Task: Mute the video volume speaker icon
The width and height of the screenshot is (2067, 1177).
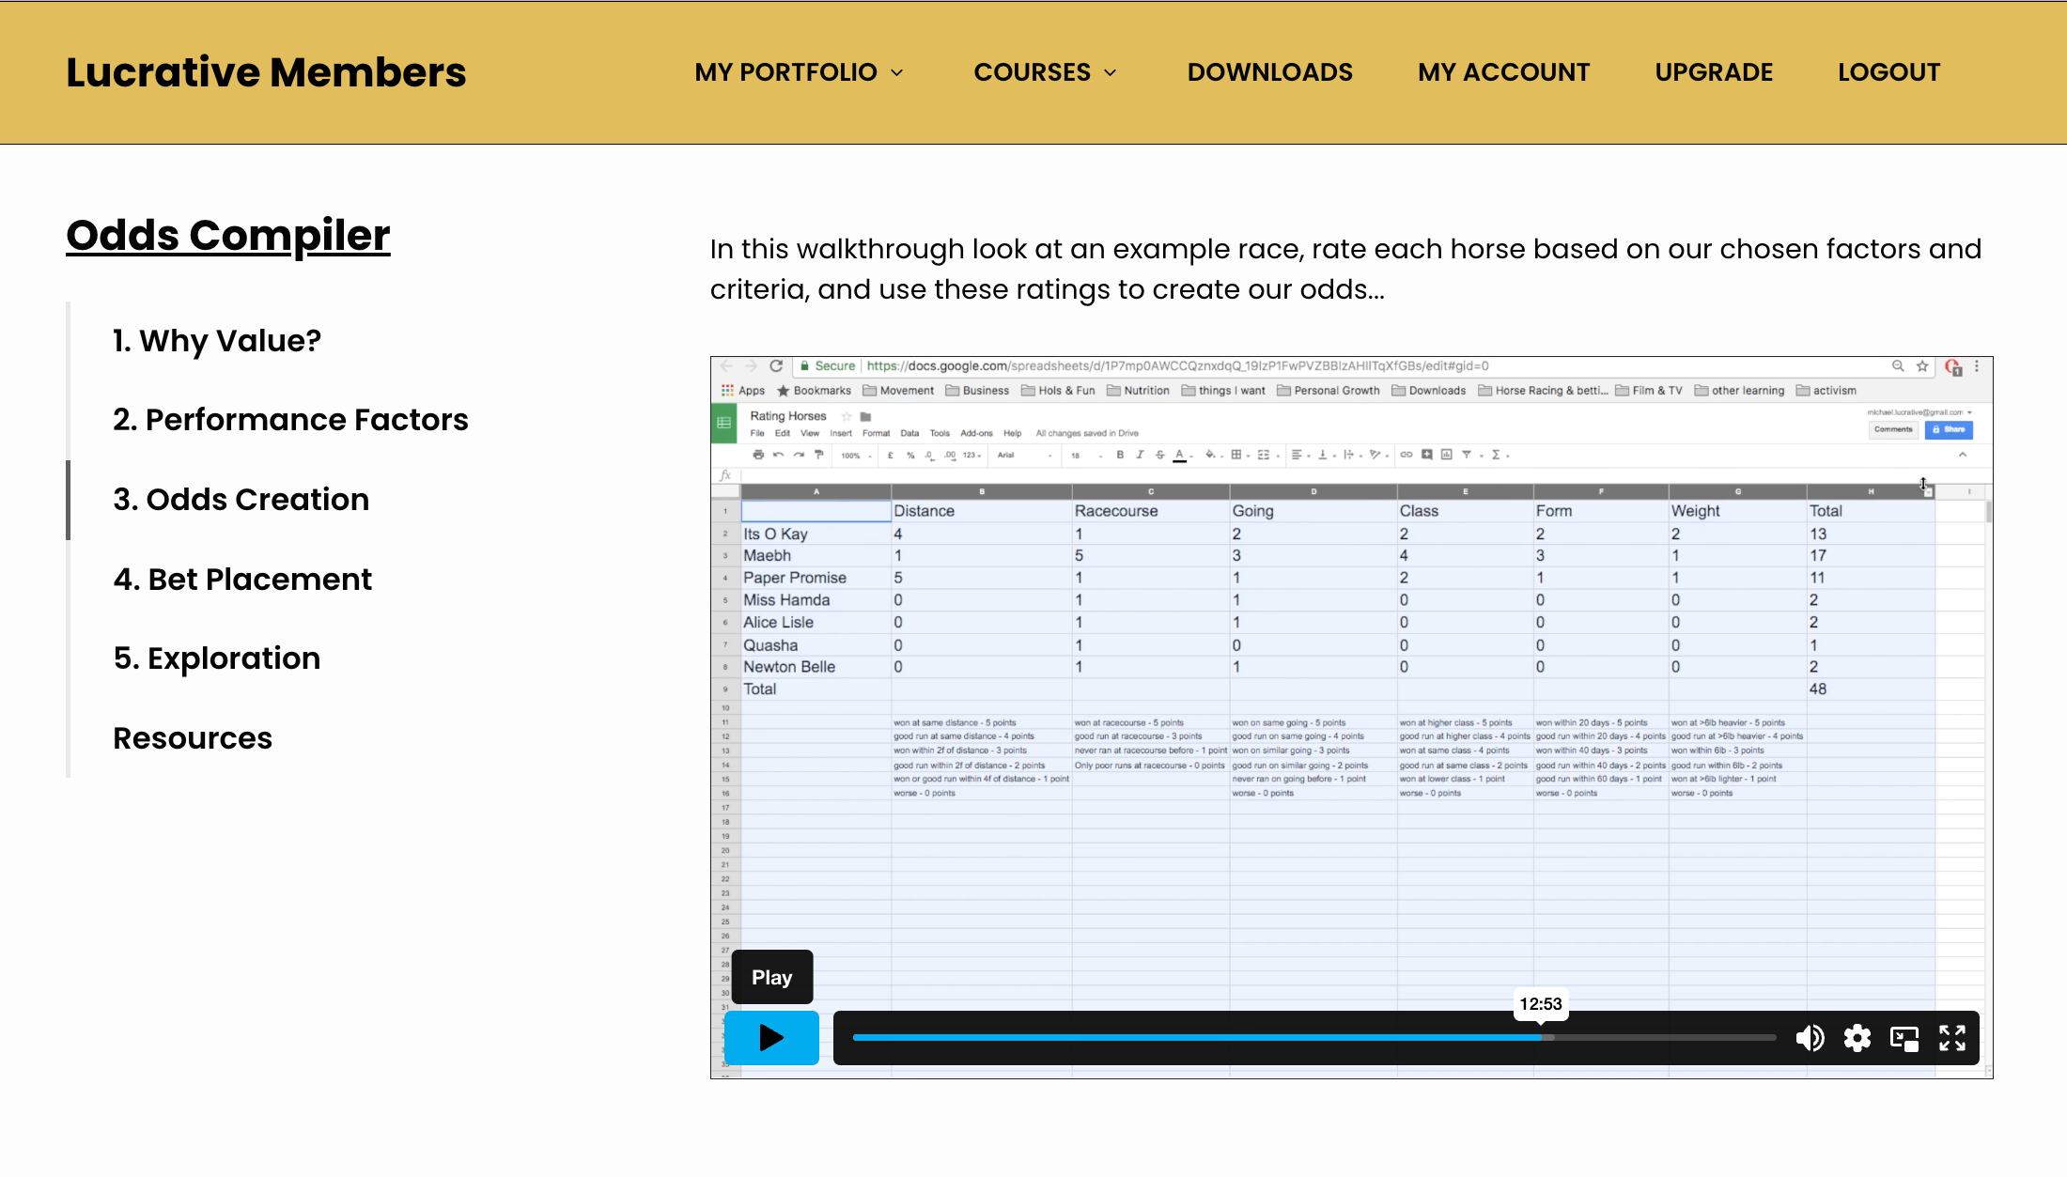Action: [x=1810, y=1038]
